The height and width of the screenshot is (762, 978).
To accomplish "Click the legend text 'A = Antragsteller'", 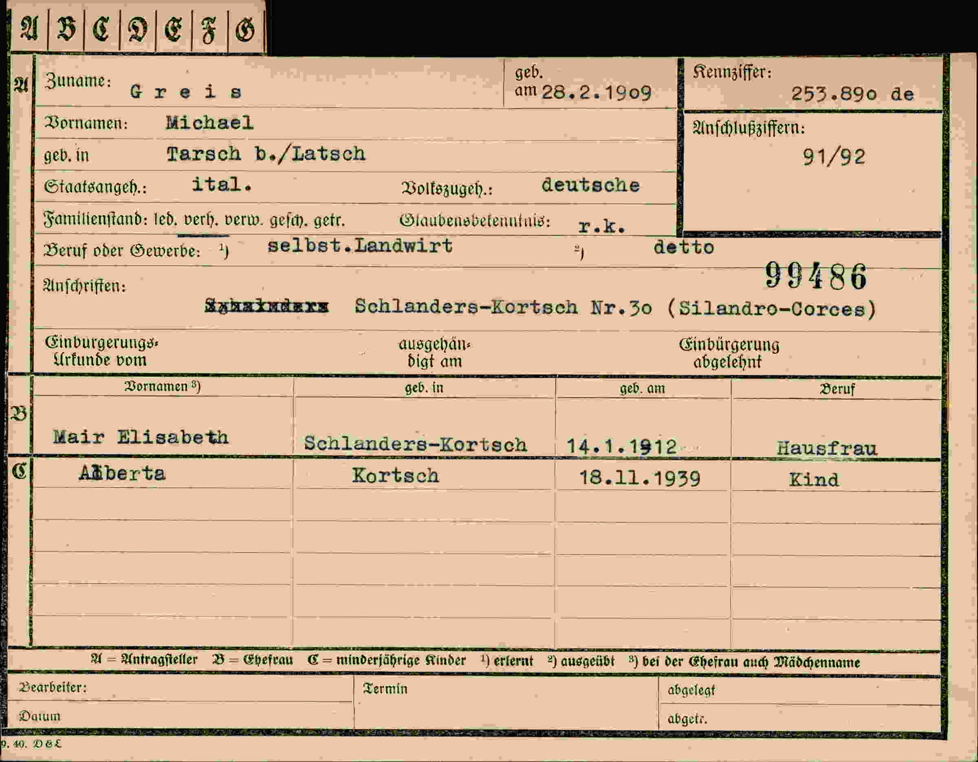I will (x=144, y=659).
